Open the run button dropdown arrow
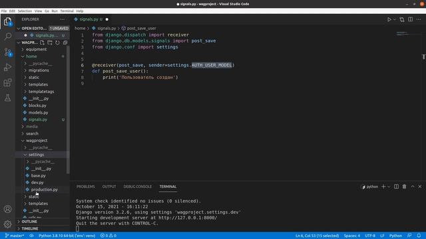This screenshot has width=426, height=239. (x=395, y=19)
